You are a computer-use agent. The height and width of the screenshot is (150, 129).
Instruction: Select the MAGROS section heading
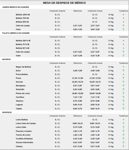[x=6, y=59]
